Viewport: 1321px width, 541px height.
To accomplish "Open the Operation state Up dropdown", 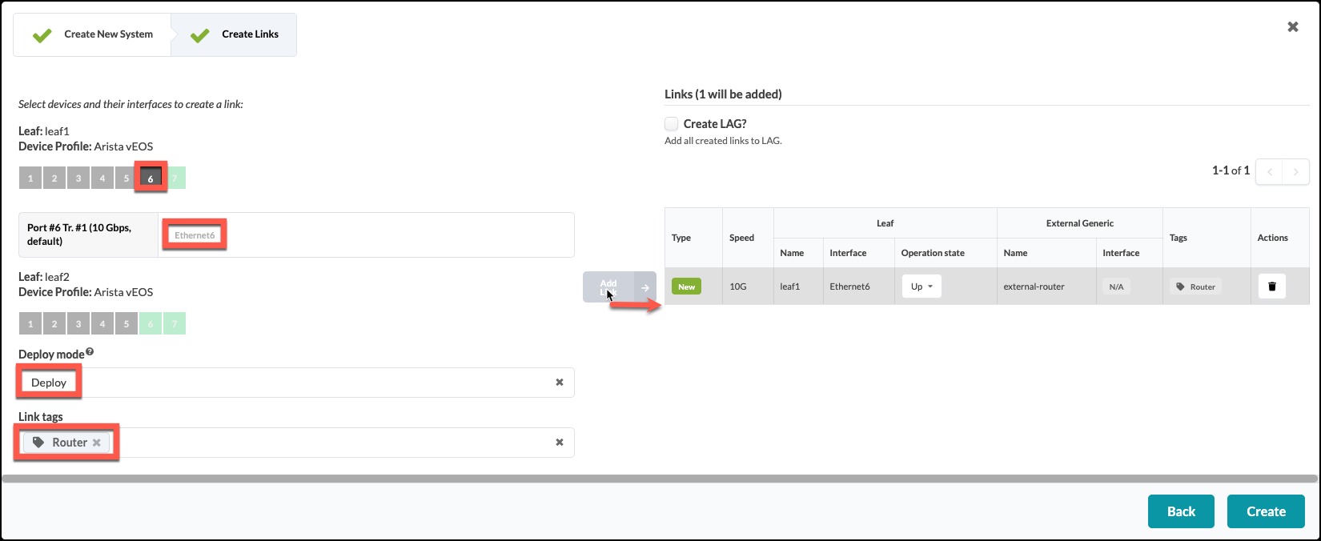I will [x=921, y=287].
